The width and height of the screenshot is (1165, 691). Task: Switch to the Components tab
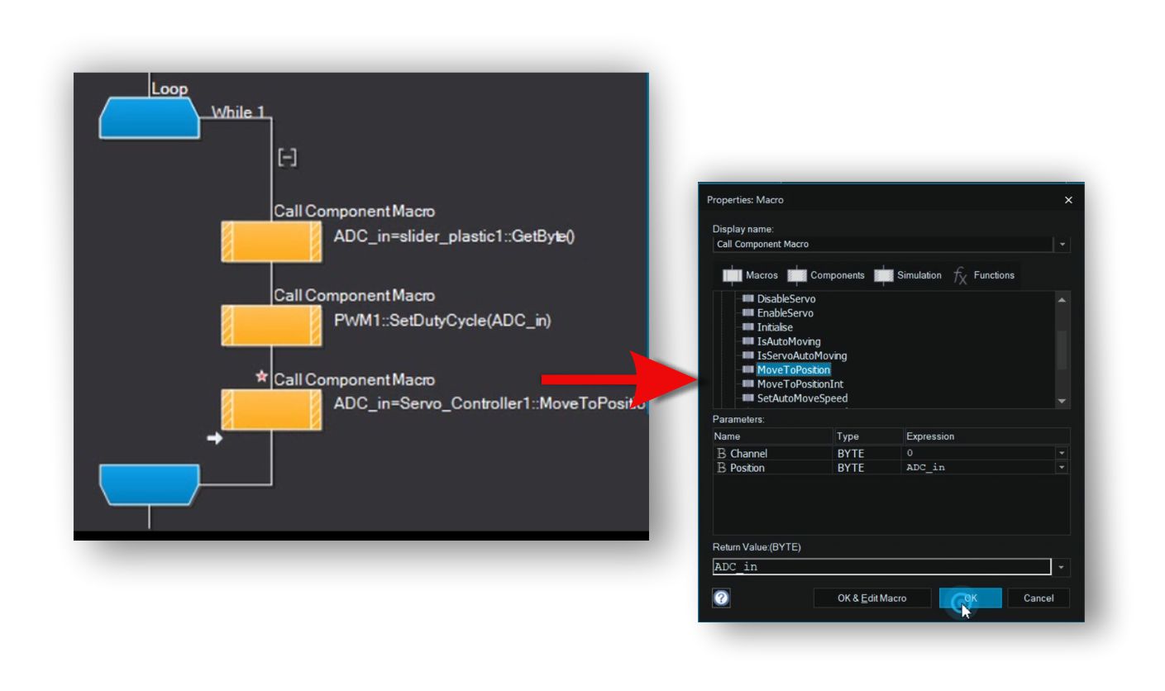(826, 275)
